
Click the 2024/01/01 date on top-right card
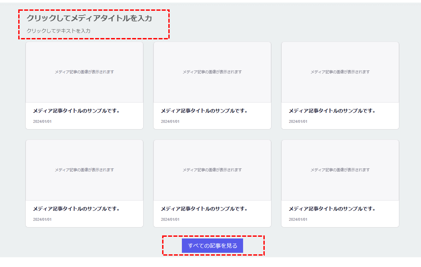point(298,122)
